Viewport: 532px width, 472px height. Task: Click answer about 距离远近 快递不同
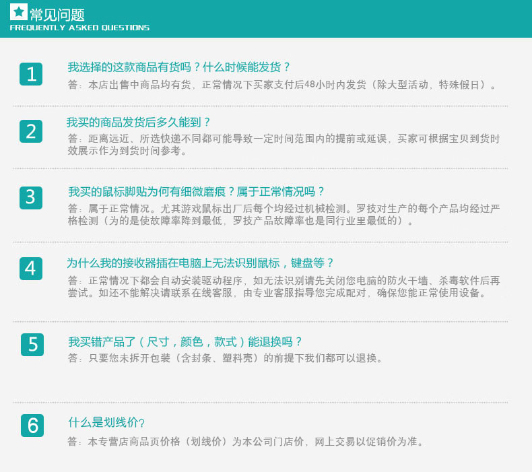(x=284, y=145)
